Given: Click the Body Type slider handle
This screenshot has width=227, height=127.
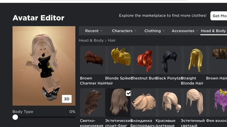Looking at the screenshot, I should point(15,117).
